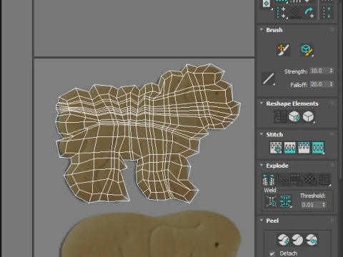Screen dimensions: 343x257
Task: Click the Flatten Custom icon in Explode
Action: pos(324,179)
